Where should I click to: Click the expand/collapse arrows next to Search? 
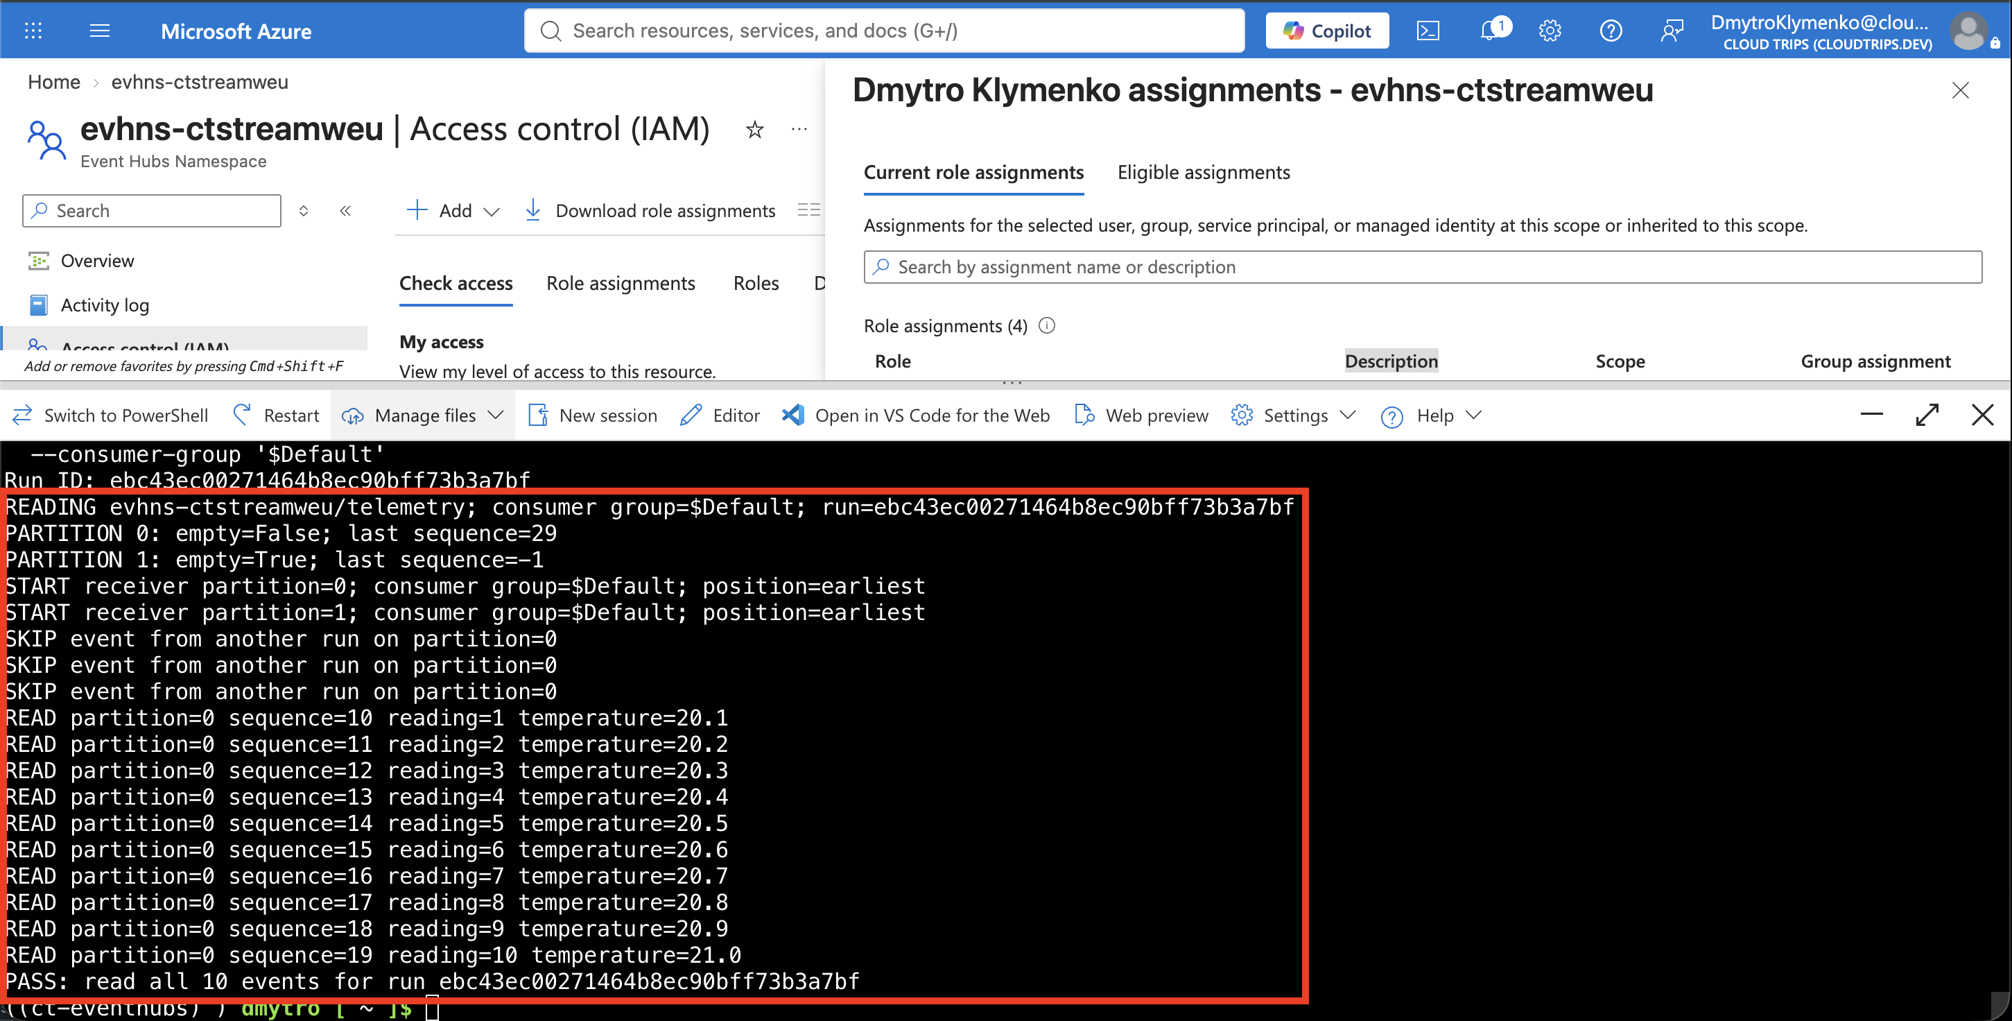[304, 210]
